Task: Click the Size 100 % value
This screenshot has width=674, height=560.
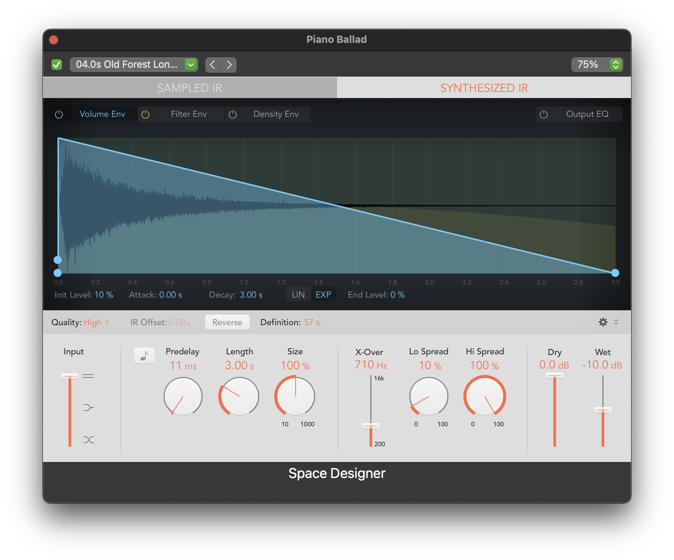Action: tap(295, 366)
